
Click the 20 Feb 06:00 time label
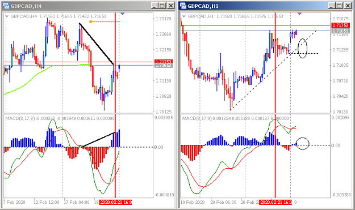pos(223,202)
